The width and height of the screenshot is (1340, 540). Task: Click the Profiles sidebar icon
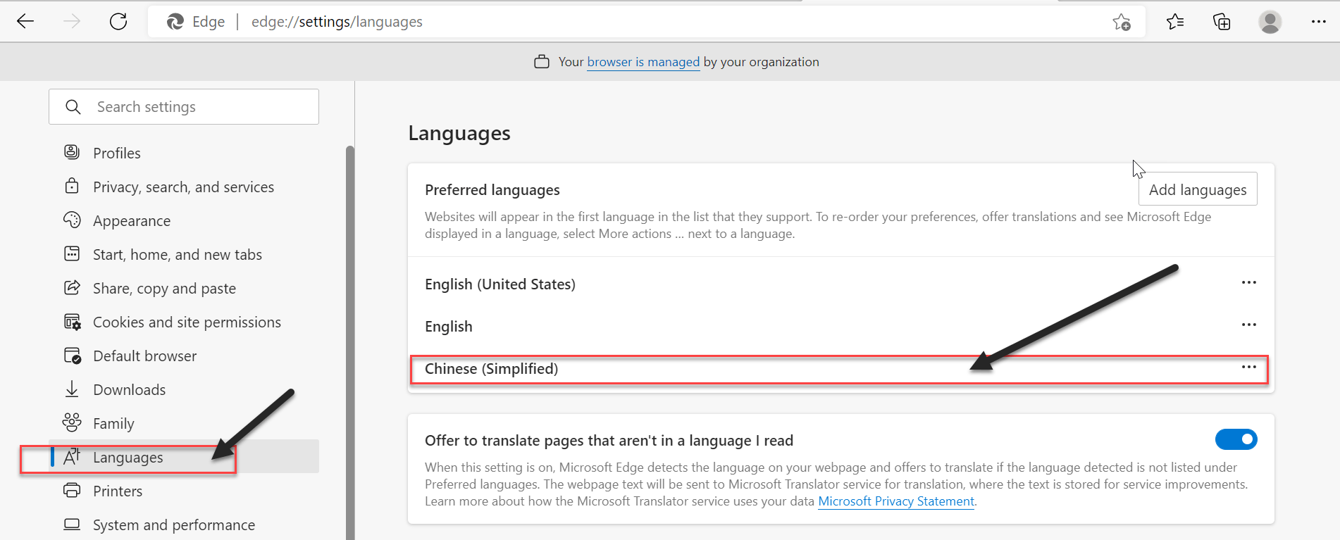pyautogui.click(x=72, y=152)
